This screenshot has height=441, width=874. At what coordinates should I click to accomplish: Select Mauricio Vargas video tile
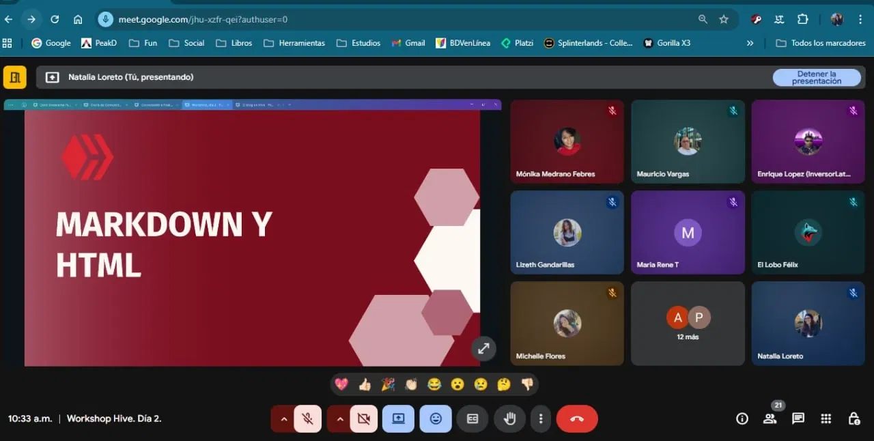point(688,141)
